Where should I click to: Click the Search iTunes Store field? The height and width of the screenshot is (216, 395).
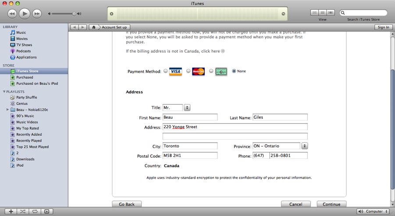tap(363, 13)
